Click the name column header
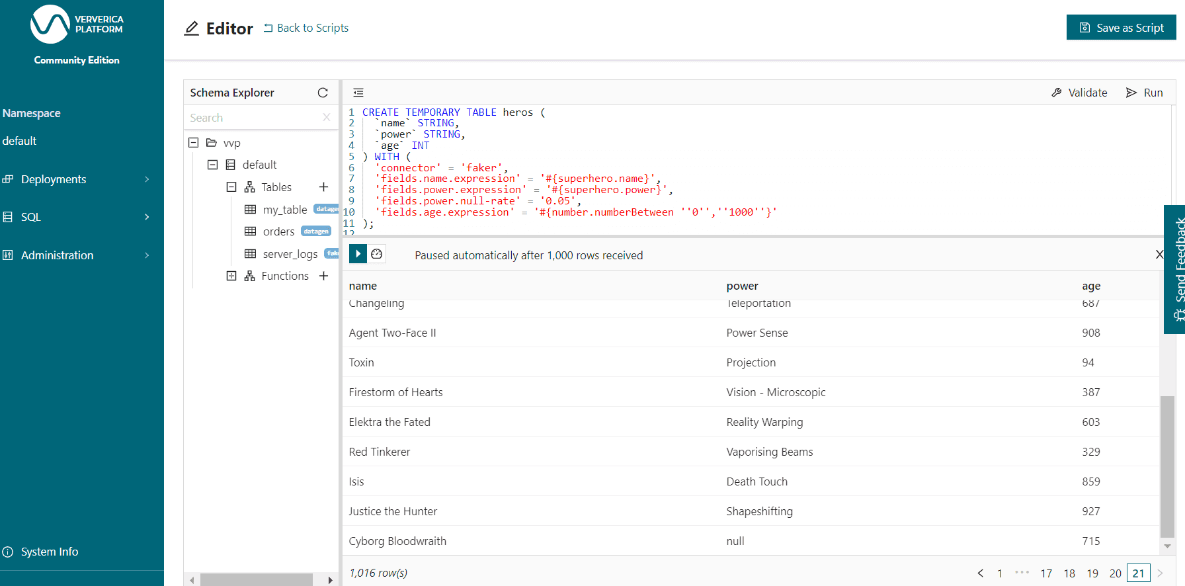This screenshot has width=1185, height=586. coord(363,286)
